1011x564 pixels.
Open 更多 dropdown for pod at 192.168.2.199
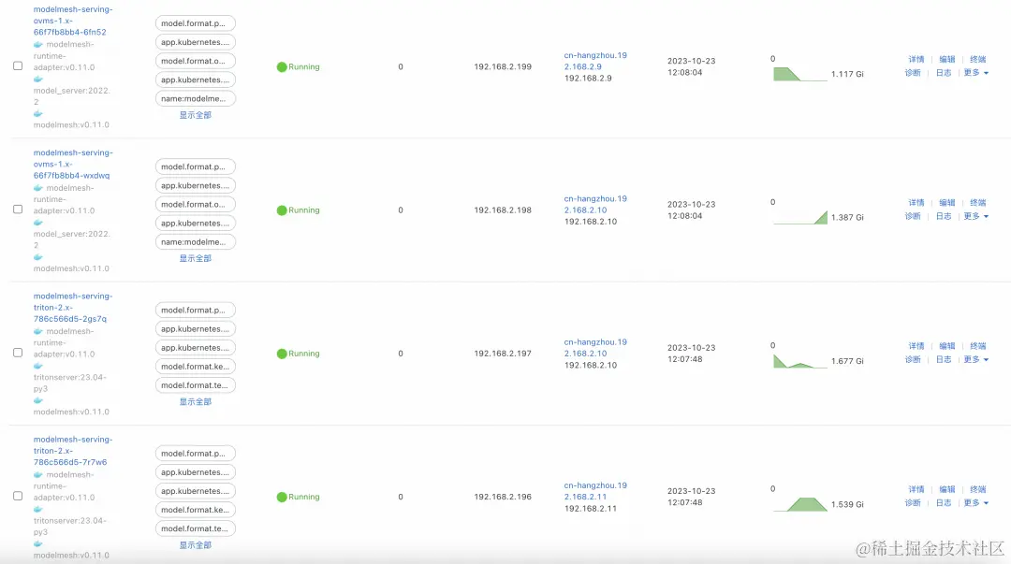[x=976, y=73]
